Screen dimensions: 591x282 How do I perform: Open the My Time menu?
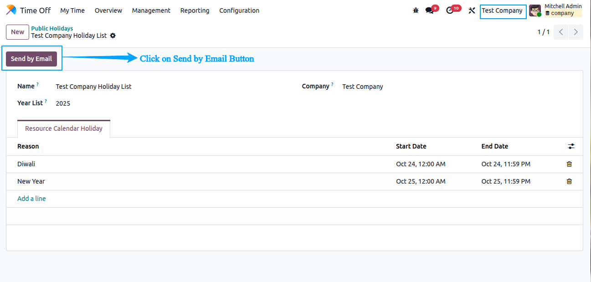[x=72, y=10]
